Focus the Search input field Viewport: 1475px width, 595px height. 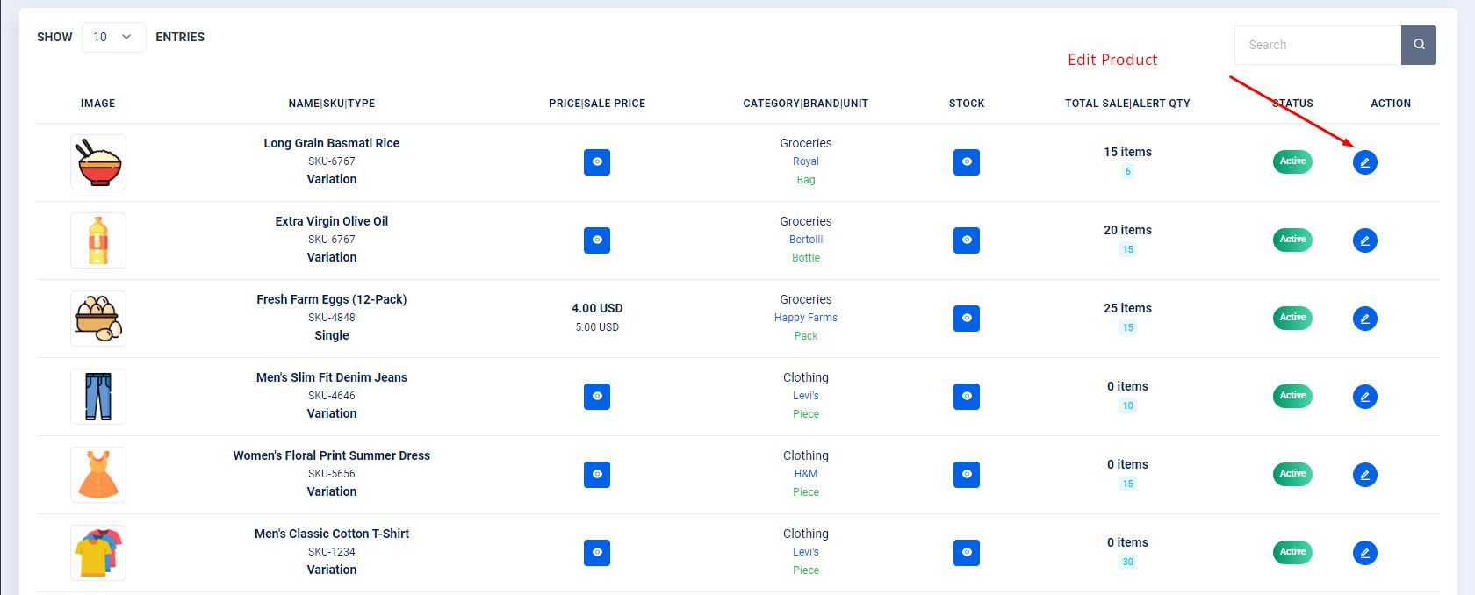coord(1317,45)
